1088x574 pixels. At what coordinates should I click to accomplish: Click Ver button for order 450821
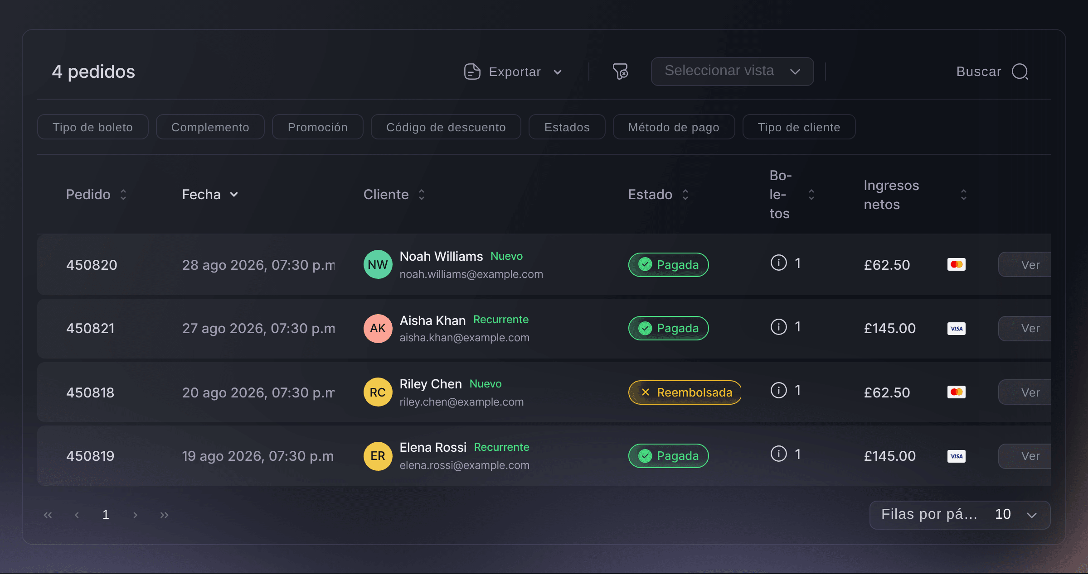(1025, 329)
